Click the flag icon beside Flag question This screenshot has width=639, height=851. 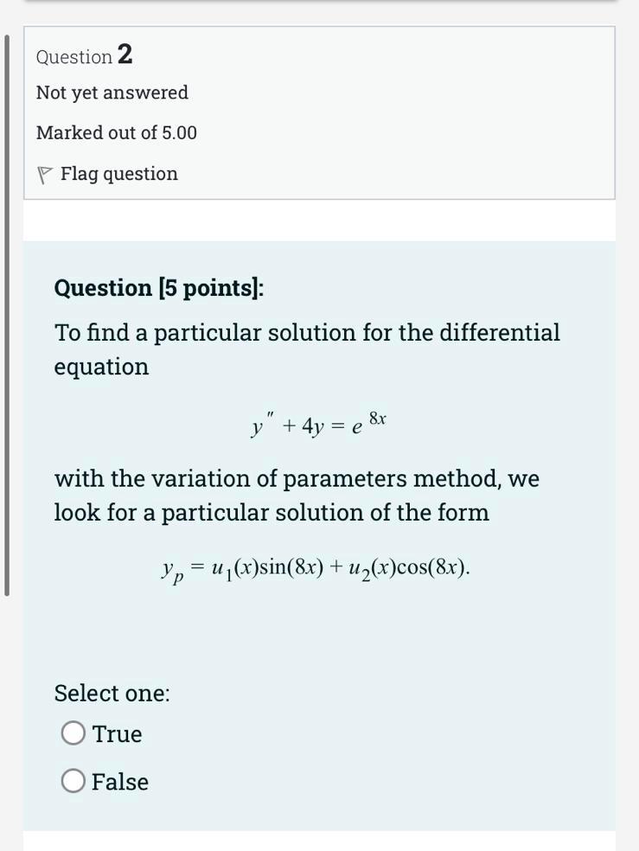coord(43,173)
